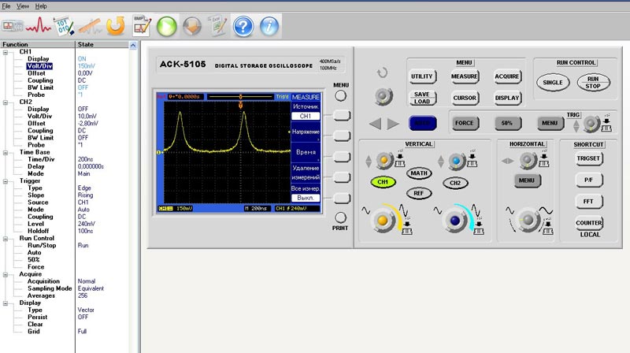Open the blue info about icon
The width and height of the screenshot is (630, 353).
[x=269, y=27]
